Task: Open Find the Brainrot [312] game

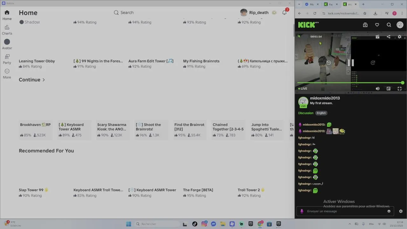Action: tap(190, 129)
